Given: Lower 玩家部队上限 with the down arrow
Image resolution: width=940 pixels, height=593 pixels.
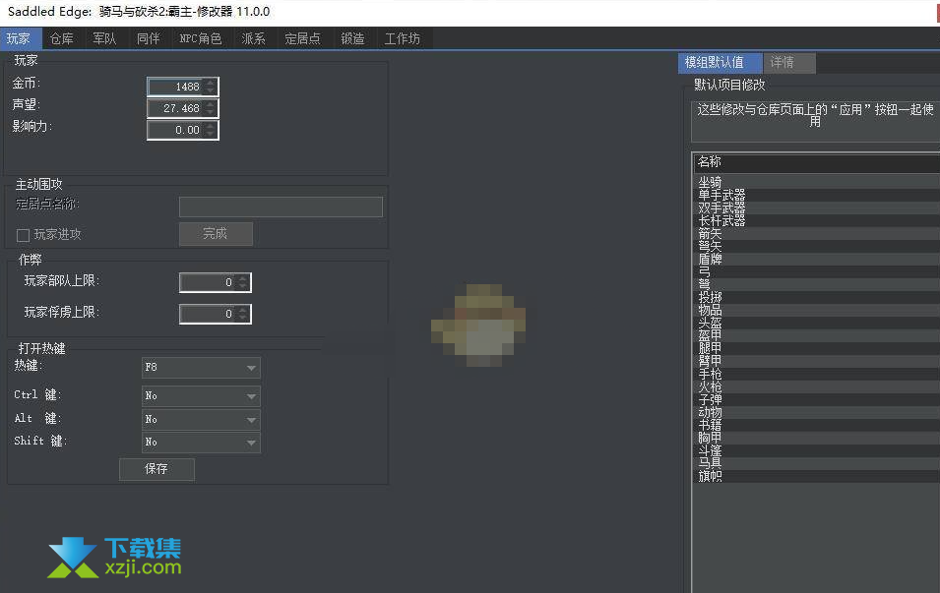Looking at the screenshot, I should point(243,286).
